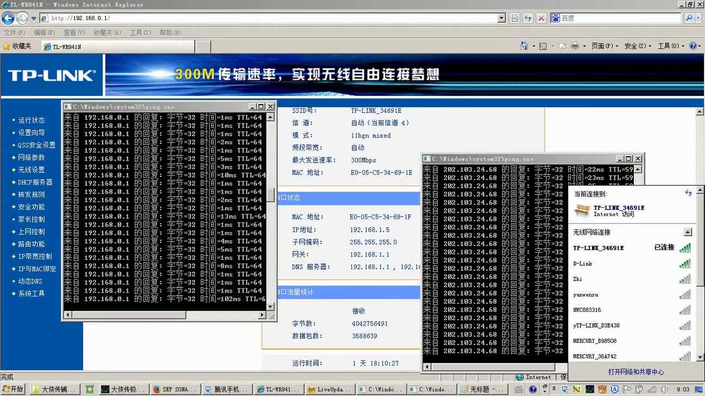Click the search magnifier icon

point(689,18)
